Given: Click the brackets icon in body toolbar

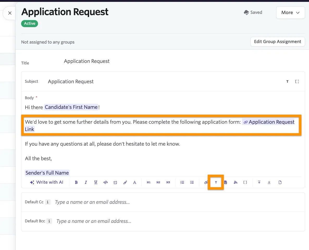Looking at the screenshot, I should click(245, 182).
